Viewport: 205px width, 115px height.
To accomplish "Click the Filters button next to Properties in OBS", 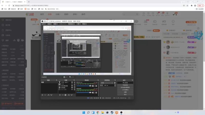I will pos(71,77).
